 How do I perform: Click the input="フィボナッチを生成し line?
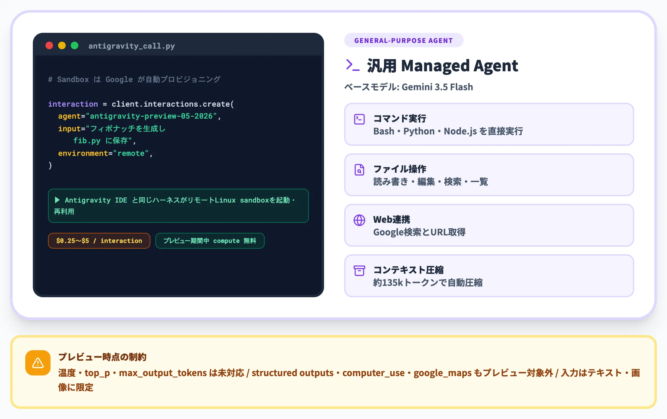pyautogui.click(x=112, y=129)
